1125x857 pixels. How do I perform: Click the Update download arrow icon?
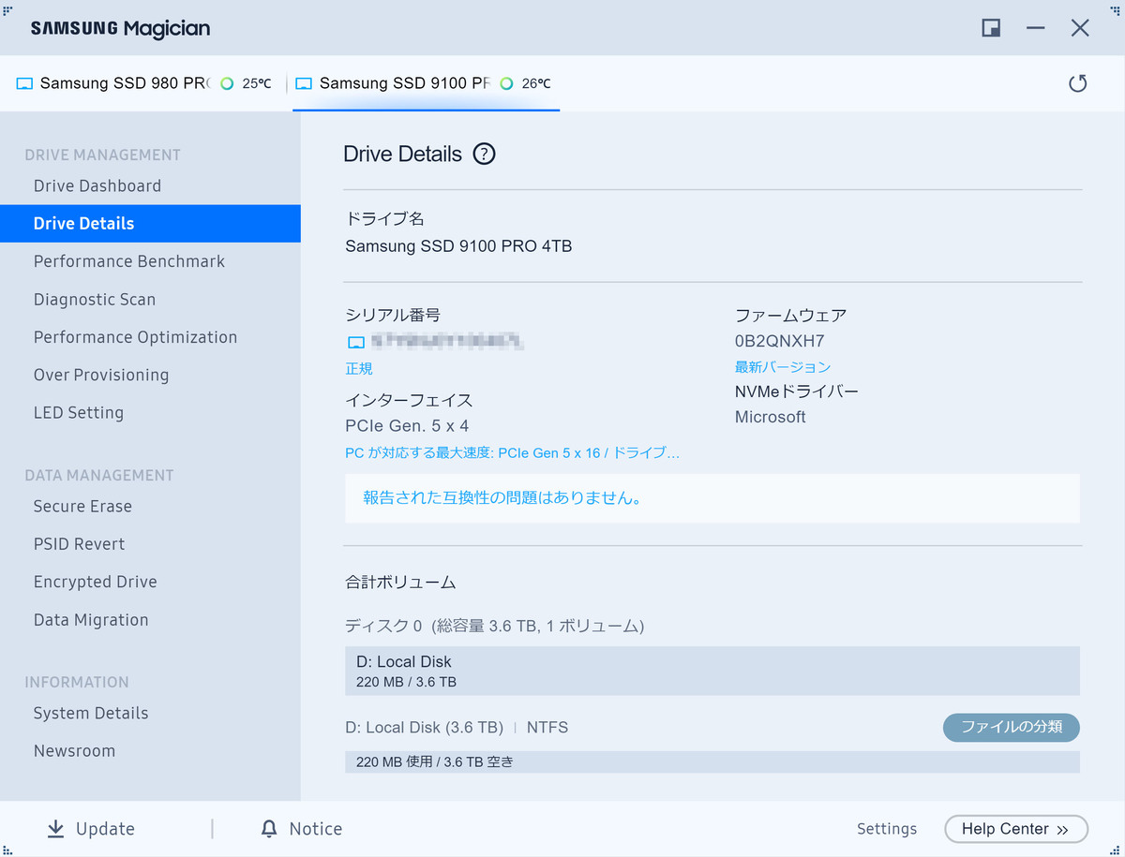tap(56, 828)
